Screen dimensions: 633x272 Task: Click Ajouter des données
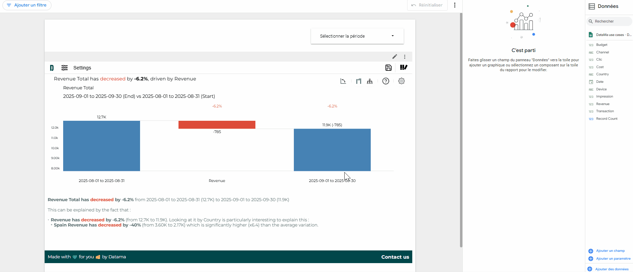coord(608,269)
